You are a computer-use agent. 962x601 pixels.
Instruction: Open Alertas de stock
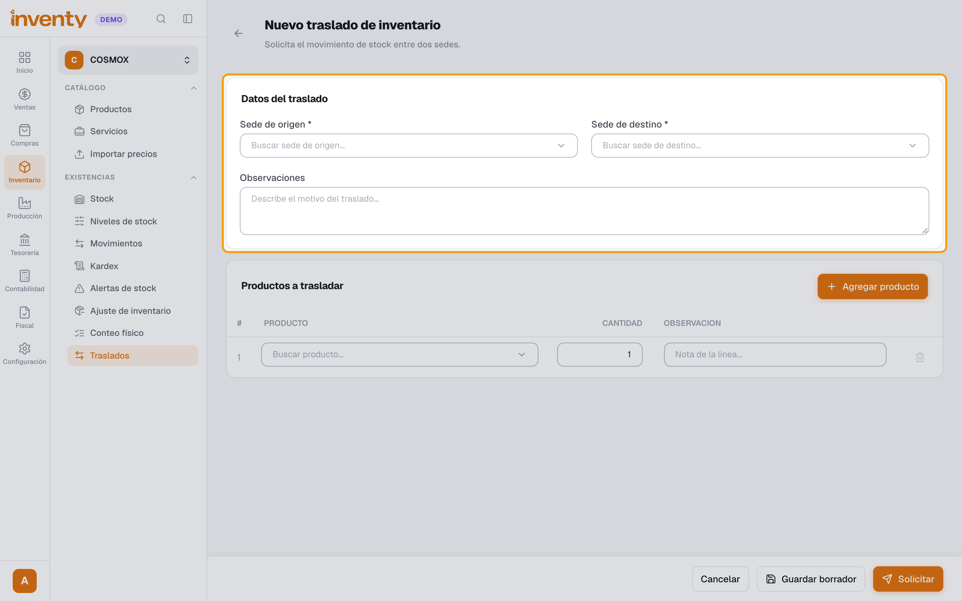(133, 288)
